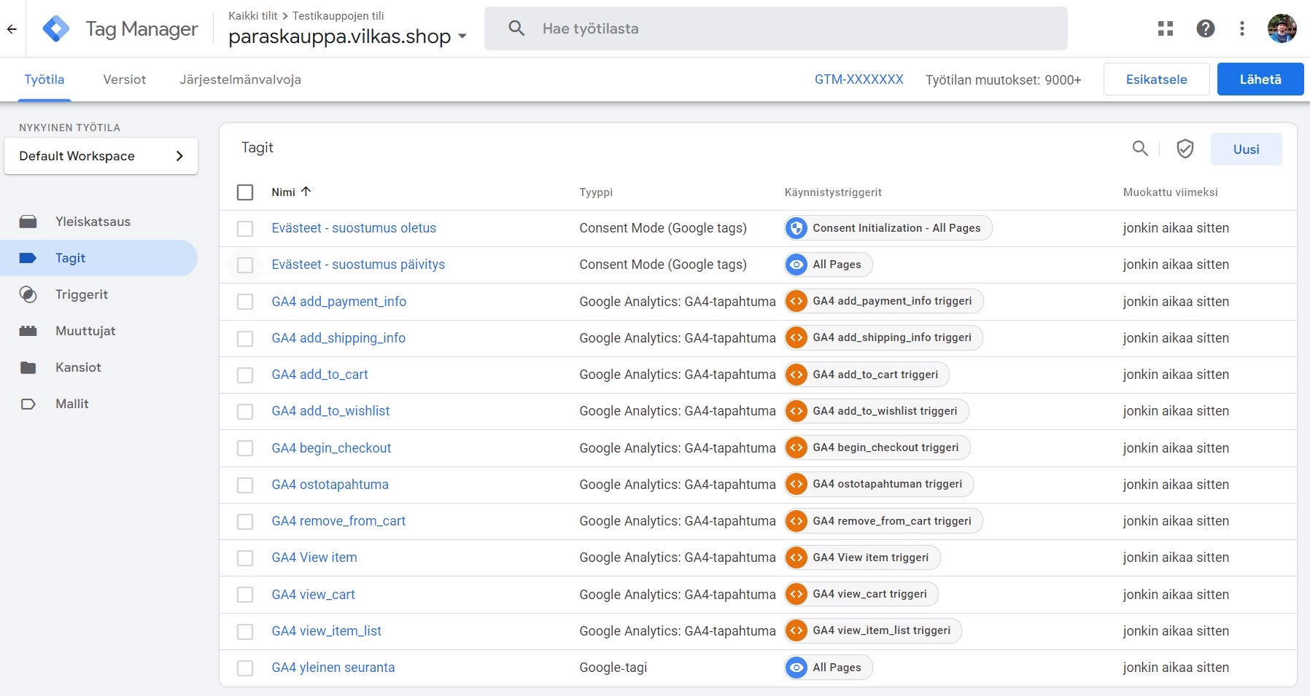Check the Evästeet - suostumus oletus row
Screen dimensions: 1310x696
pyautogui.click(x=245, y=229)
